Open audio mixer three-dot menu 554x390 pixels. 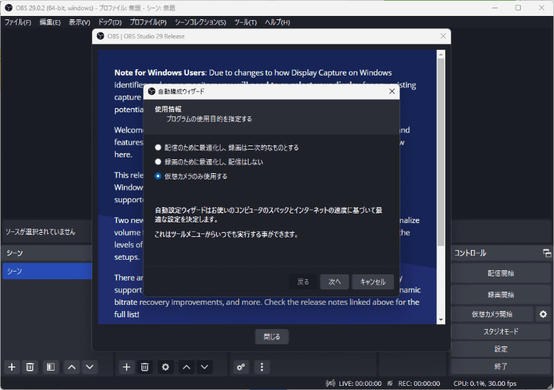pos(262,367)
